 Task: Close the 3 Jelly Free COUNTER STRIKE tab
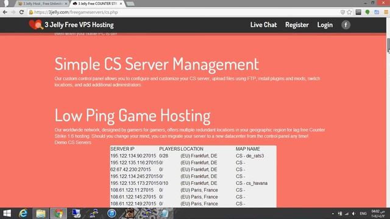pyautogui.click(x=121, y=4)
